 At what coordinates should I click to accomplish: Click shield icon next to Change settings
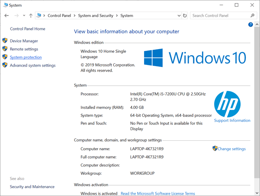tap(215, 148)
